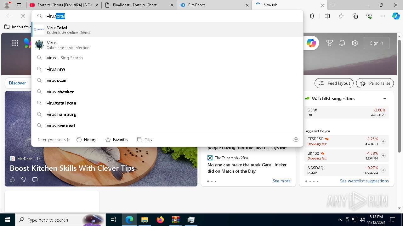Screen dimensions: 403x226
Task: Open the volume control in tray
Action: point(362,220)
